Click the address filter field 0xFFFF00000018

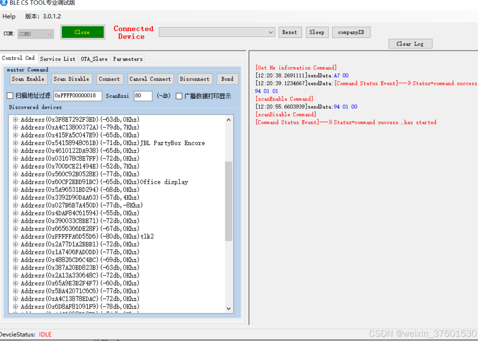pyautogui.click(x=78, y=96)
